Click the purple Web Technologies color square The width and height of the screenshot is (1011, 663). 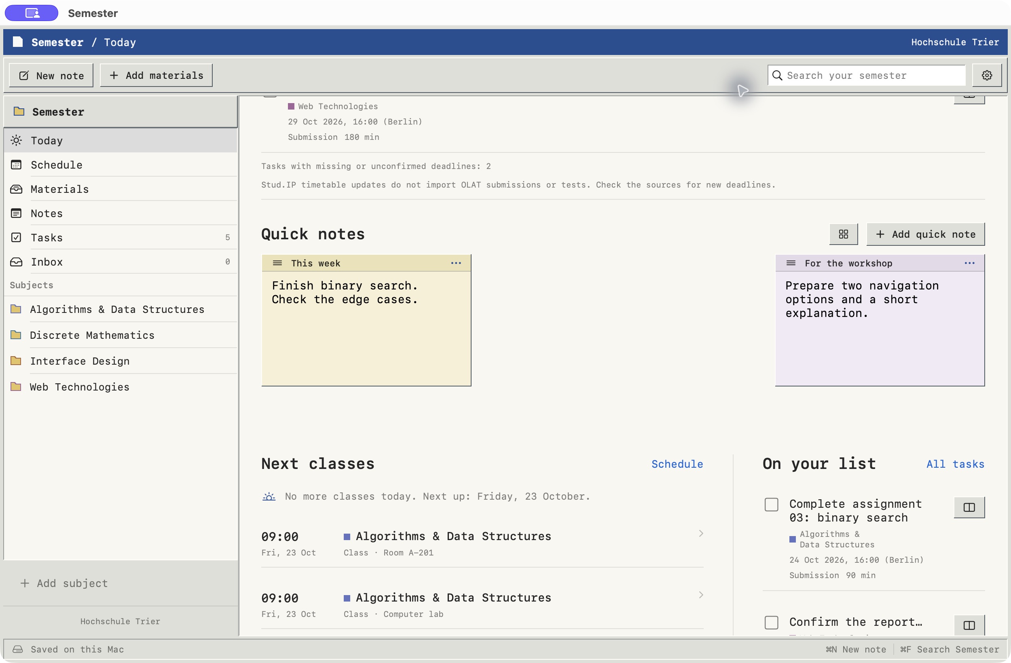(291, 106)
